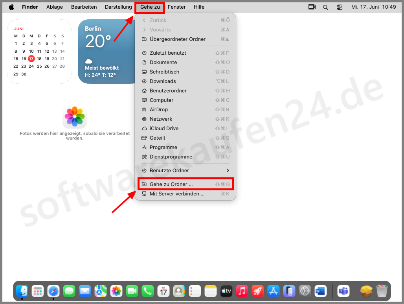Open the cardboard box app in Dock
Screen dimensions: 404x304
click(366, 291)
